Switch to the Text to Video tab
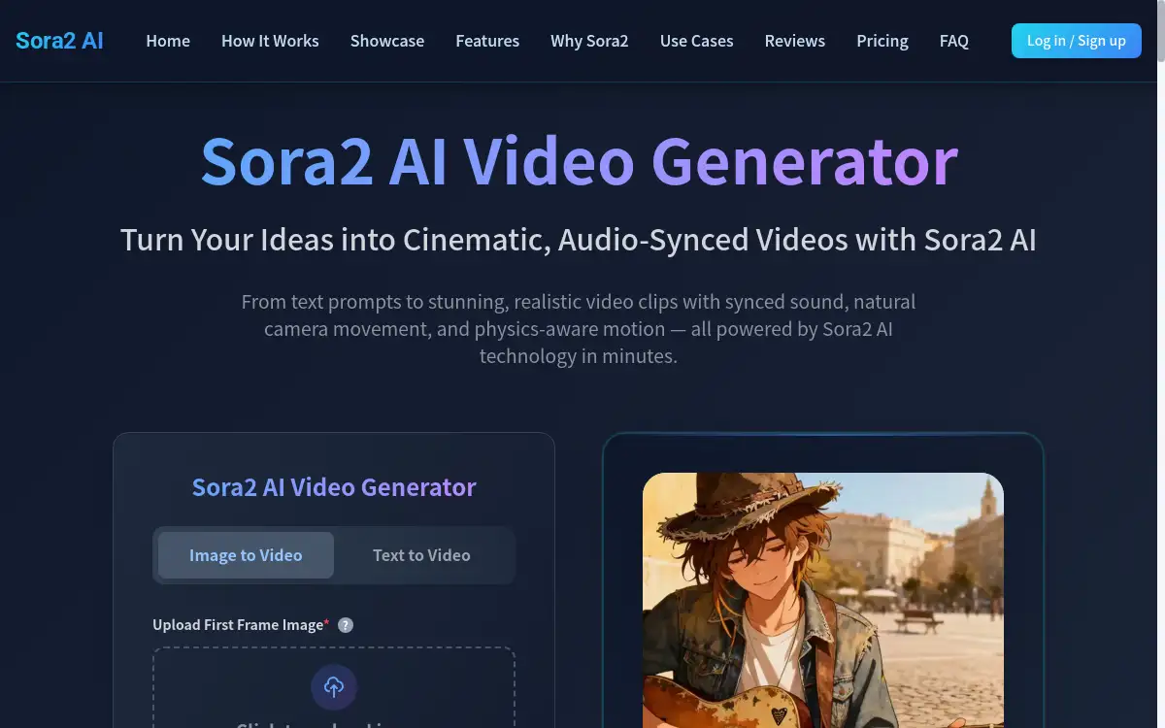 coord(421,554)
